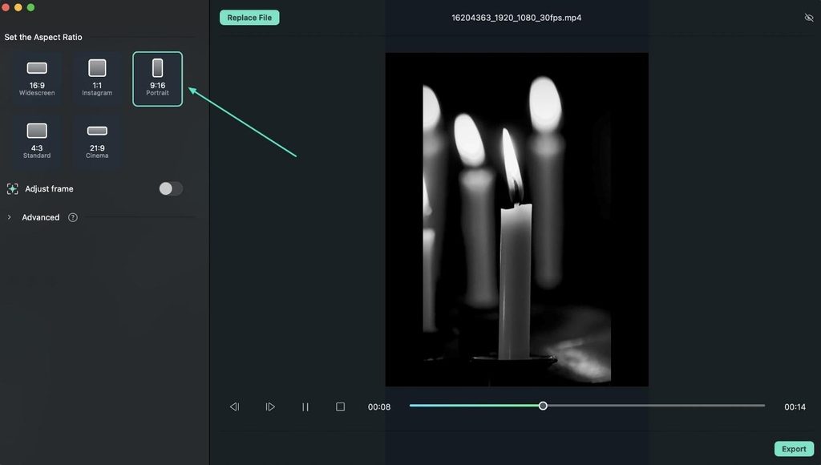Click the total duration 00:14
This screenshot has width=821, height=465.
795,407
